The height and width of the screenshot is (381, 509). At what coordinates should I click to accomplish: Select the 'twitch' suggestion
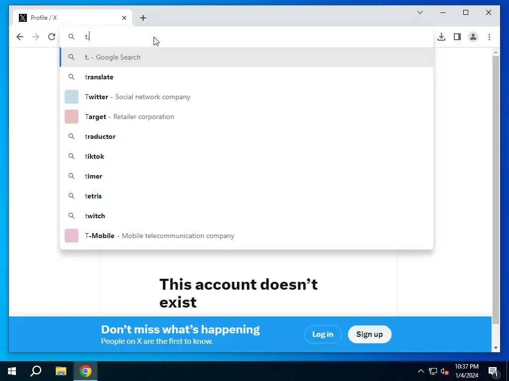[247, 216]
